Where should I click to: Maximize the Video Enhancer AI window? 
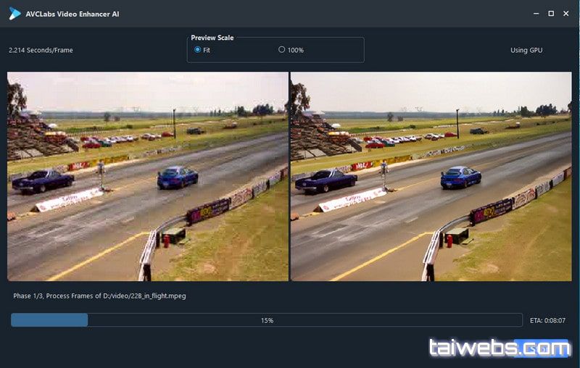(x=551, y=14)
